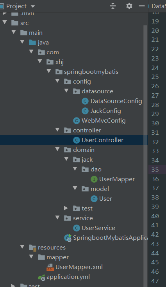Collapse the controller package

pyautogui.click(x=57, y=130)
